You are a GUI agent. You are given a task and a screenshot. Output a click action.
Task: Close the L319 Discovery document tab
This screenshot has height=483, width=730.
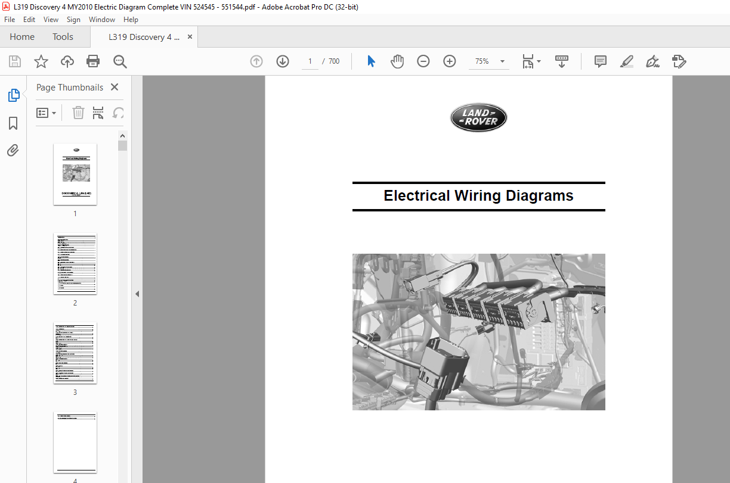[x=190, y=37]
